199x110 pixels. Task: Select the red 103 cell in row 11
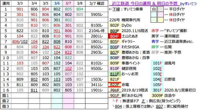tap(20, 63)
